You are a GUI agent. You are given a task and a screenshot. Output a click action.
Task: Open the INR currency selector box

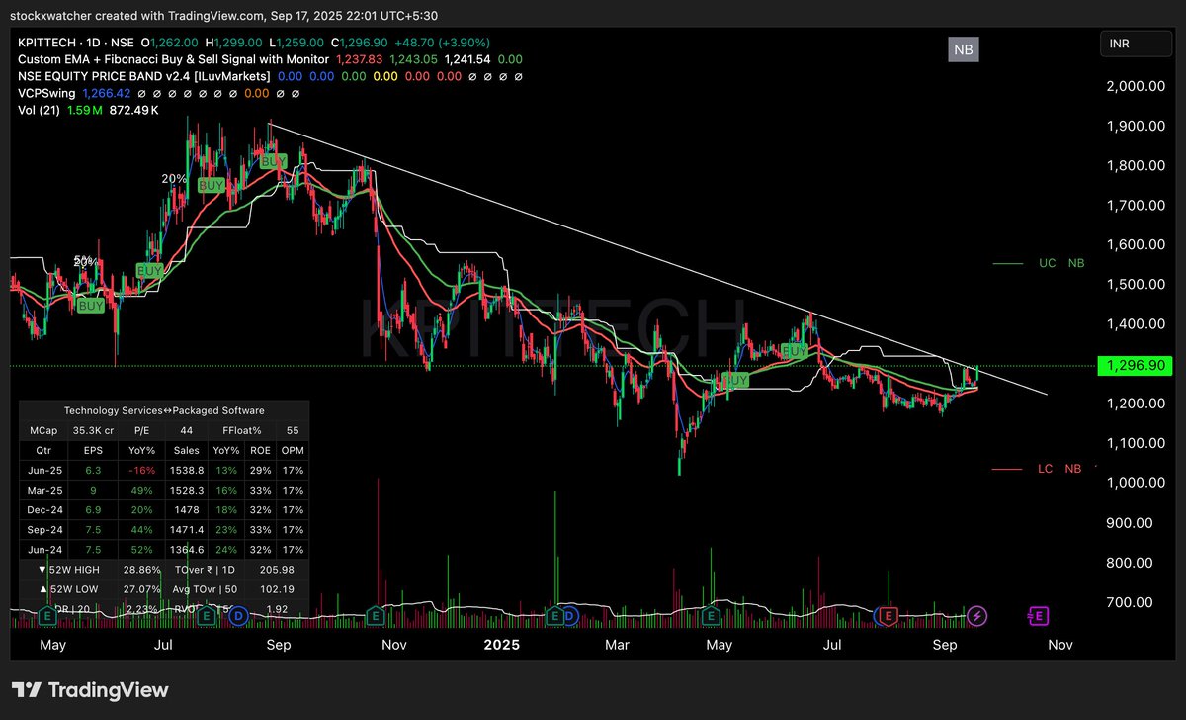tap(1136, 44)
